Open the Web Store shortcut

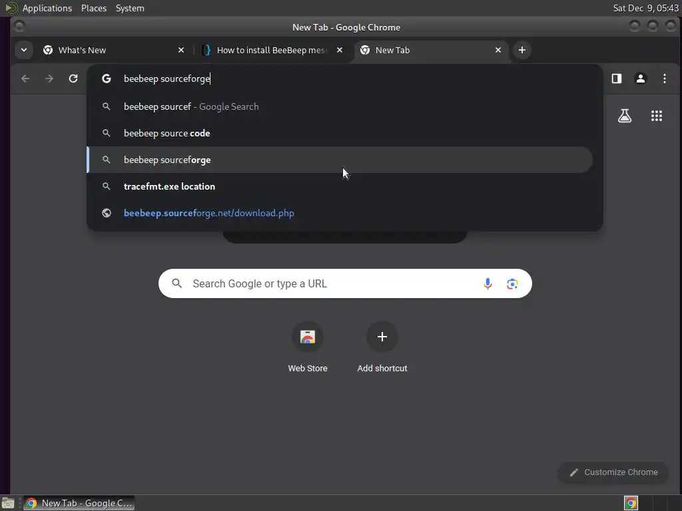(308, 347)
